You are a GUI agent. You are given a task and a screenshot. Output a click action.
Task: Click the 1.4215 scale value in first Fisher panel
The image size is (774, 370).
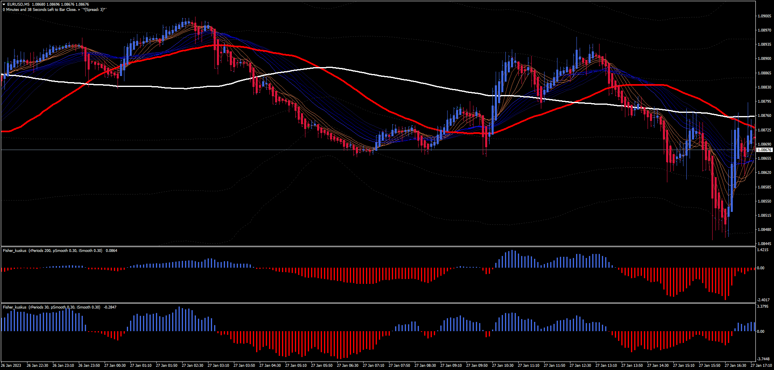763,250
